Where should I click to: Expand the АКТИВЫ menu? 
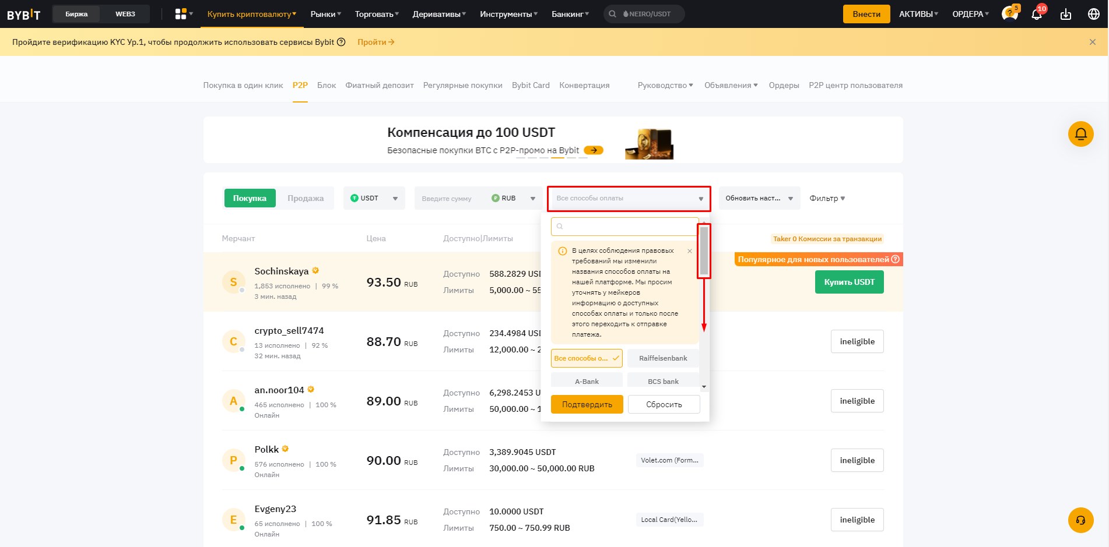919,14
